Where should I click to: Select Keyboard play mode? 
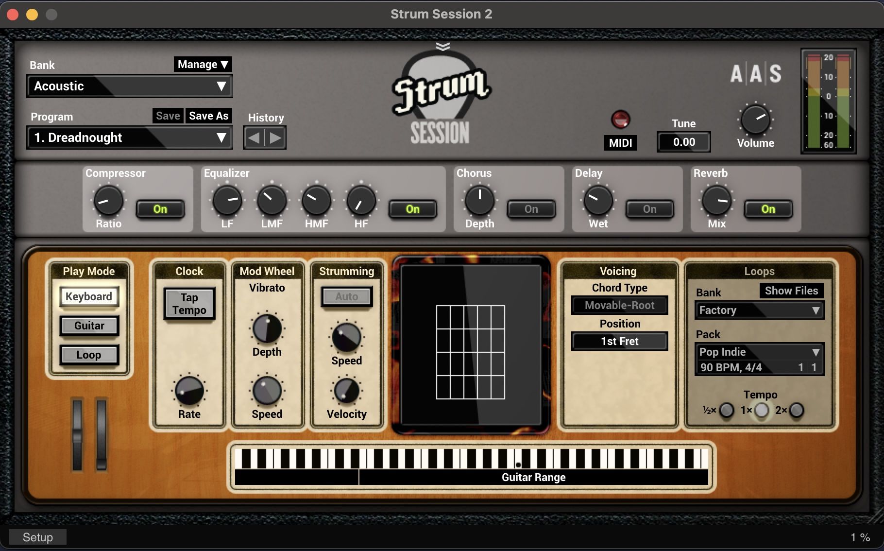pos(89,296)
